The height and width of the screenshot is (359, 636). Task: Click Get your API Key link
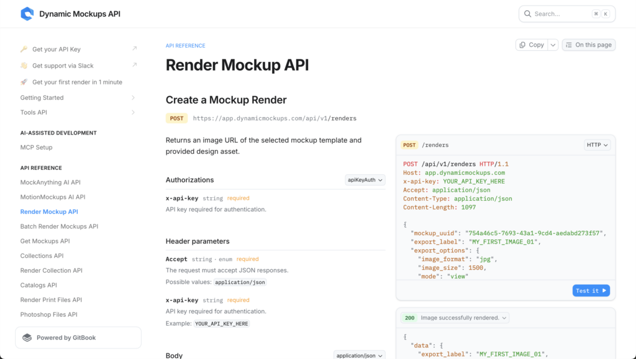click(57, 50)
